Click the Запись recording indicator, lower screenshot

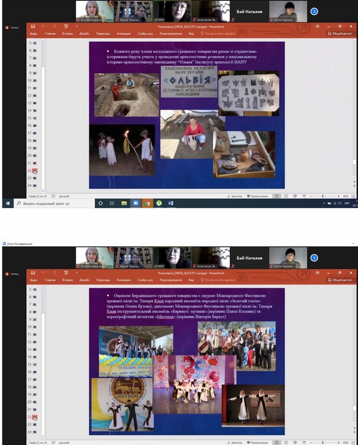(12, 274)
